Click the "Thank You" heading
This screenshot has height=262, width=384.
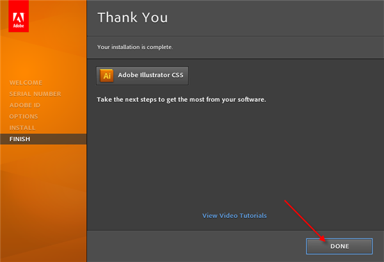pyautogui.click(x=132, y=18)
